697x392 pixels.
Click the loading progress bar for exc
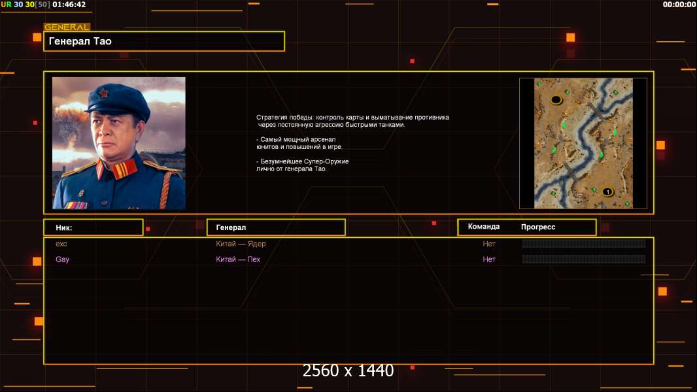(584, 243)
